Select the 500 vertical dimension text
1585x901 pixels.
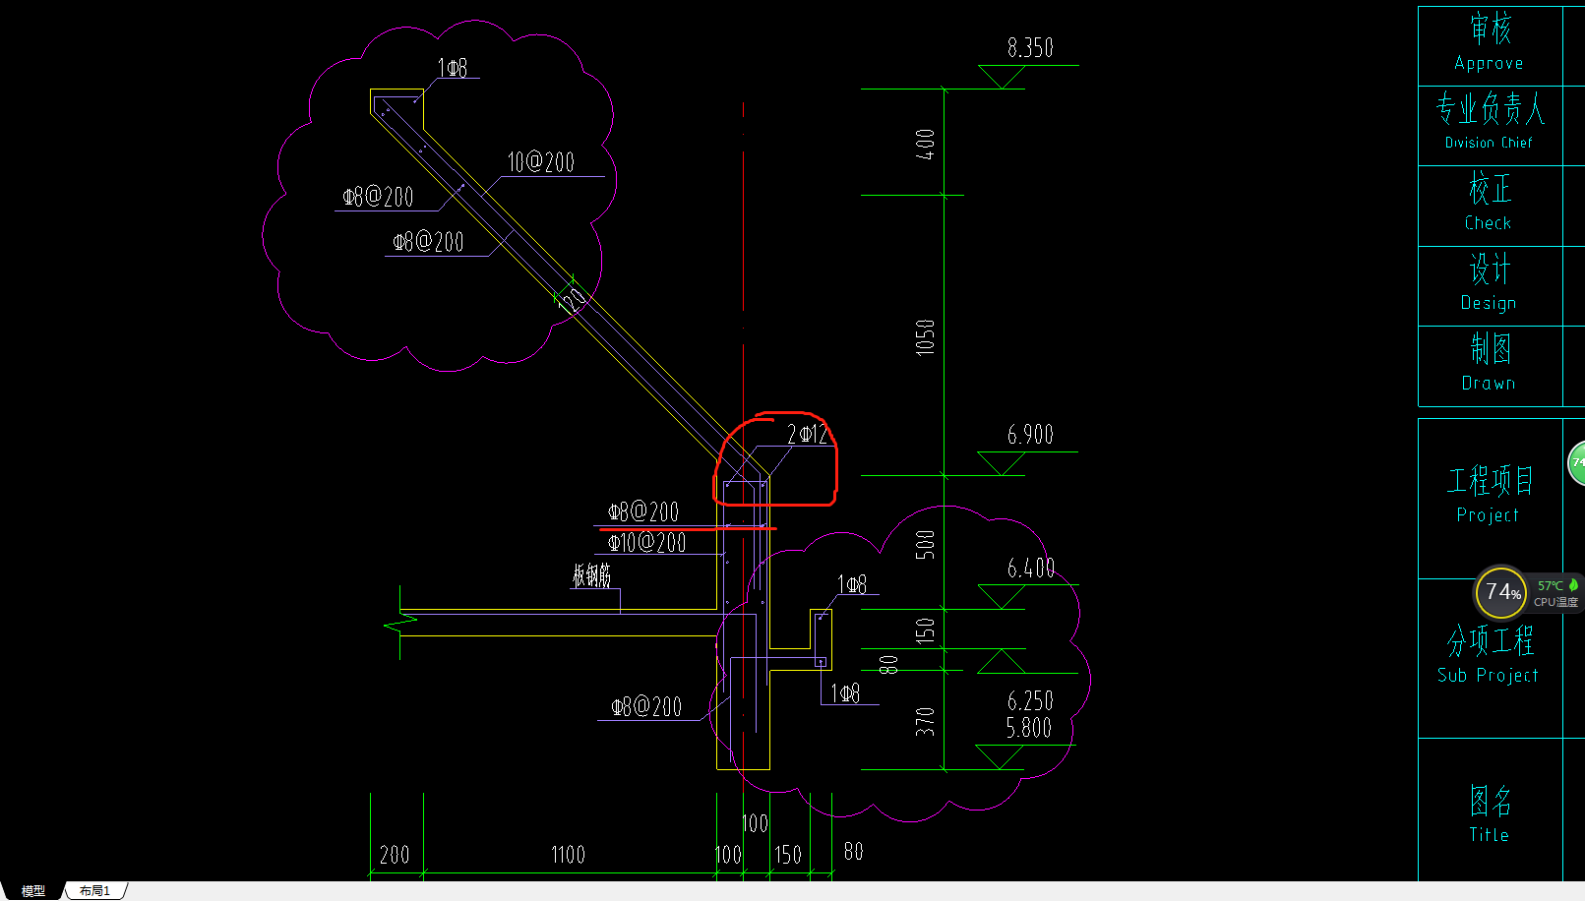pyautogui.click(x=925, y=544)
